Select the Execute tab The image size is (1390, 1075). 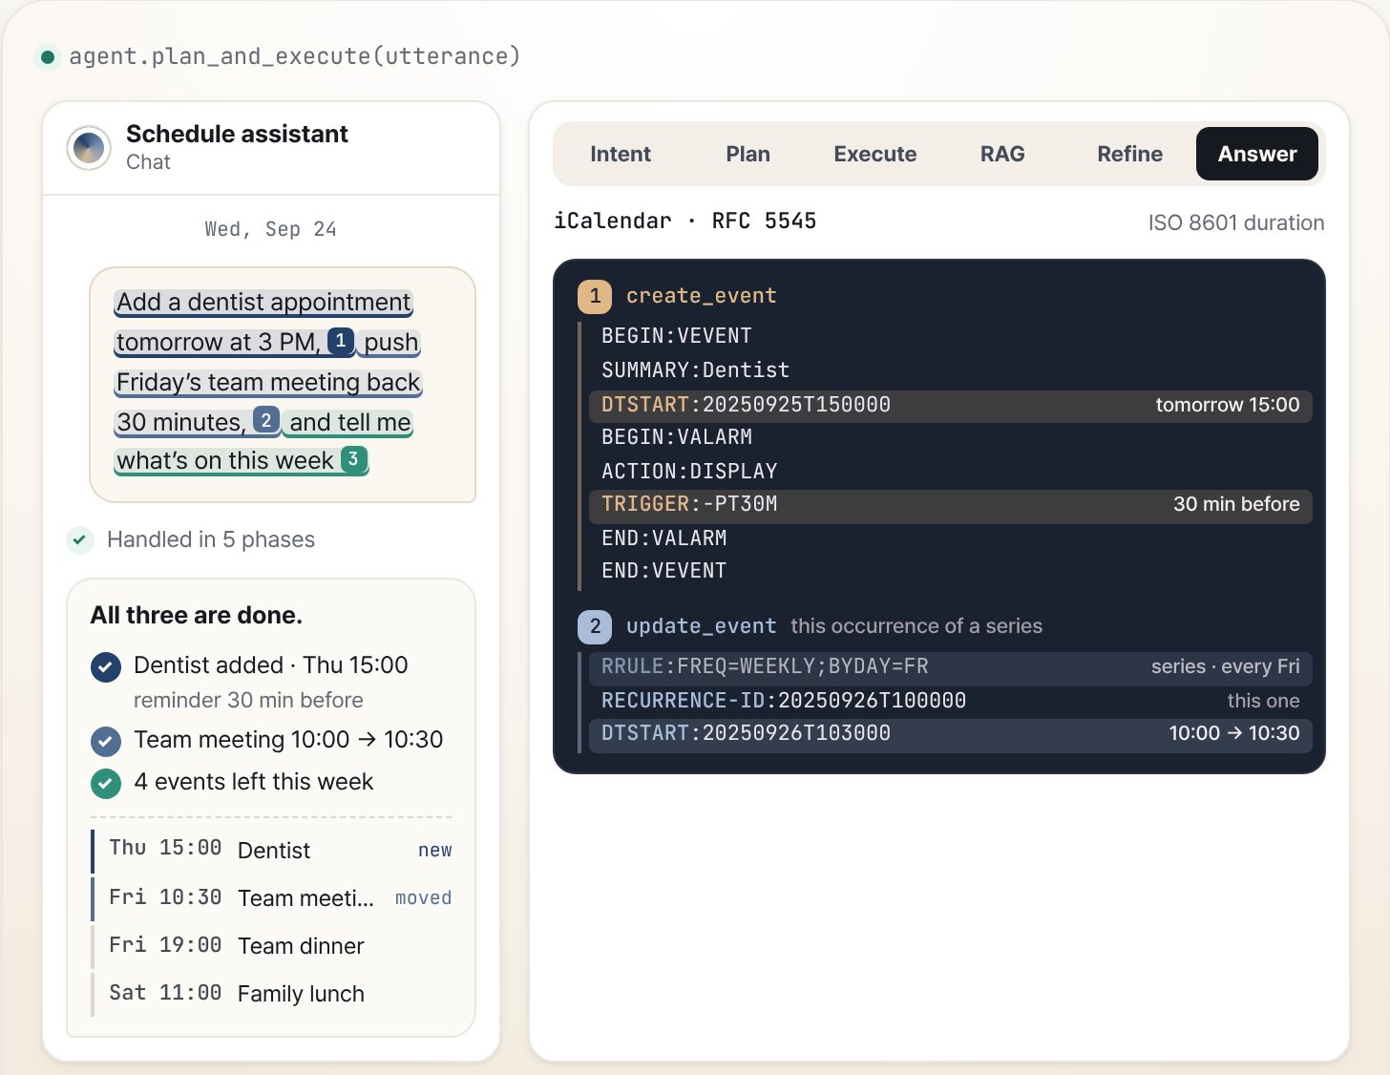pyautogui.click(x=874, y=154)
